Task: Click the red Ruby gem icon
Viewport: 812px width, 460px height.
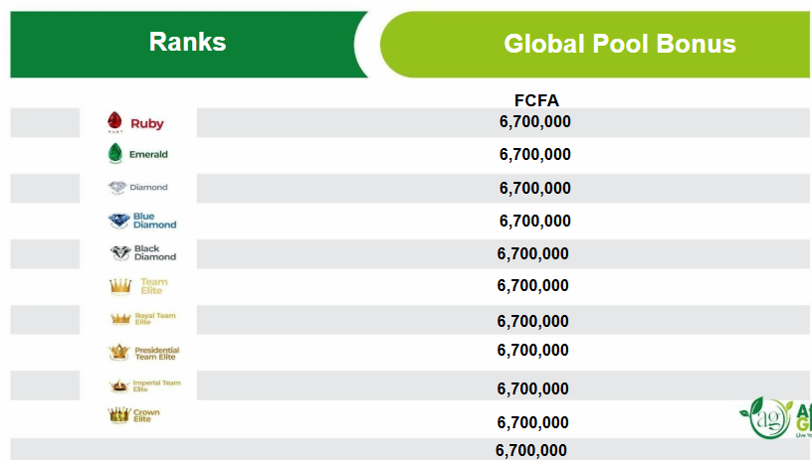Action: tap(115, 122)
